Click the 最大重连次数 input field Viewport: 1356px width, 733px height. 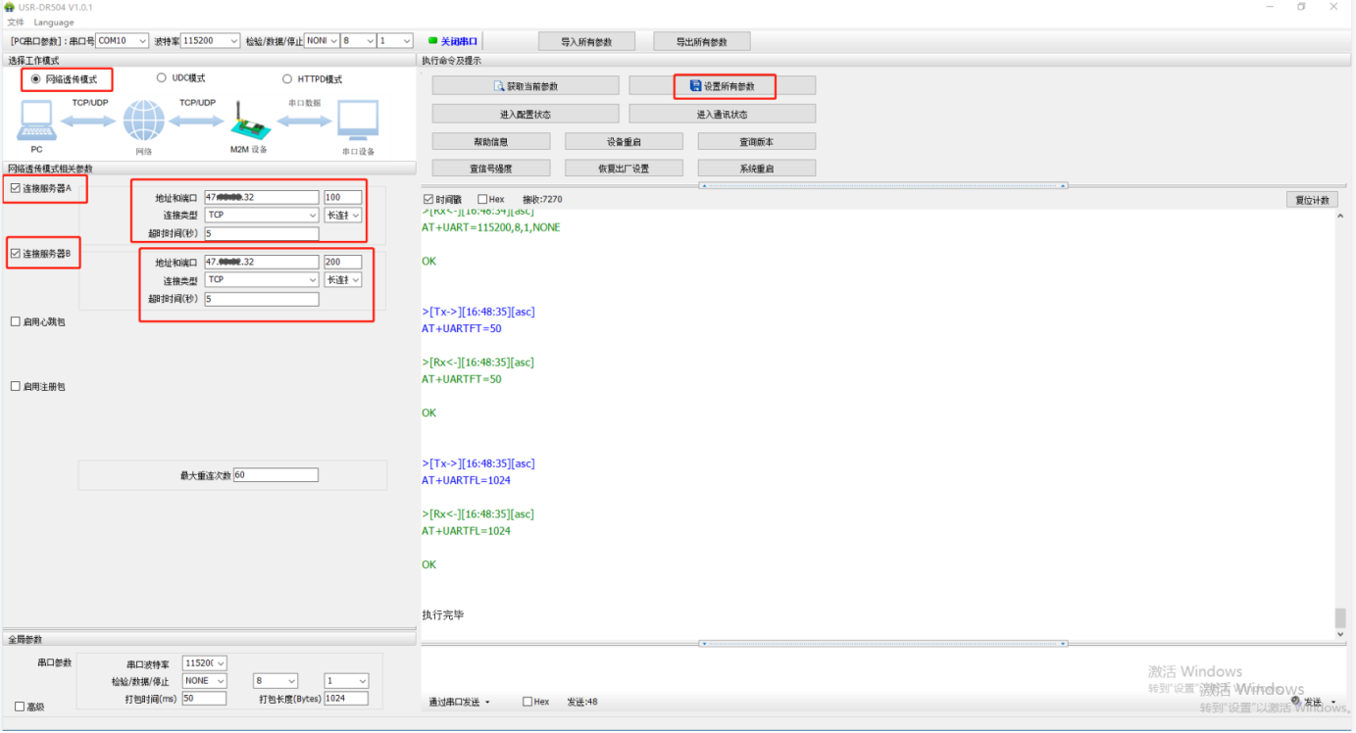(x=276, y=475)
